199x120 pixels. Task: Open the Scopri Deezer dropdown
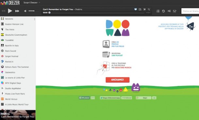[32, 3]
